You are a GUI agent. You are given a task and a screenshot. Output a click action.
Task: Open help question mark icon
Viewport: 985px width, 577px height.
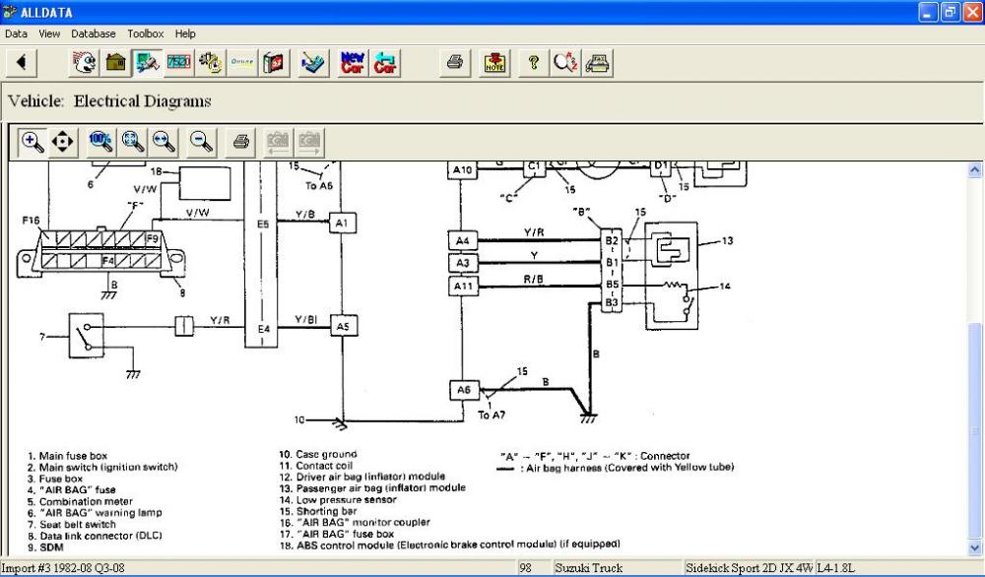point(534,62)
